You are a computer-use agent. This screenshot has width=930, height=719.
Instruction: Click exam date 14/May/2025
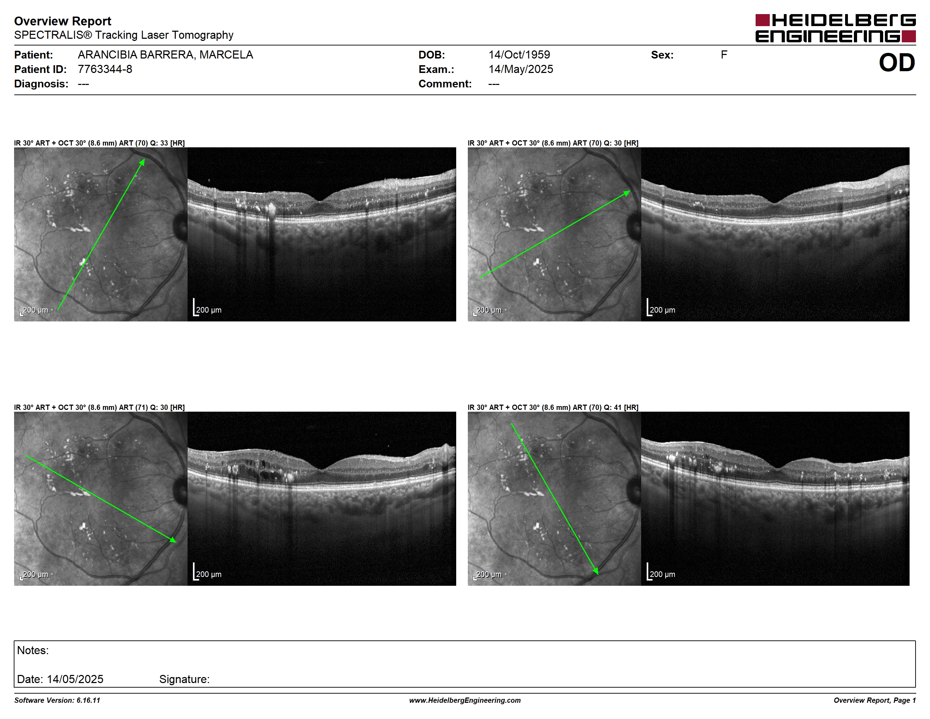coord(521,69)
